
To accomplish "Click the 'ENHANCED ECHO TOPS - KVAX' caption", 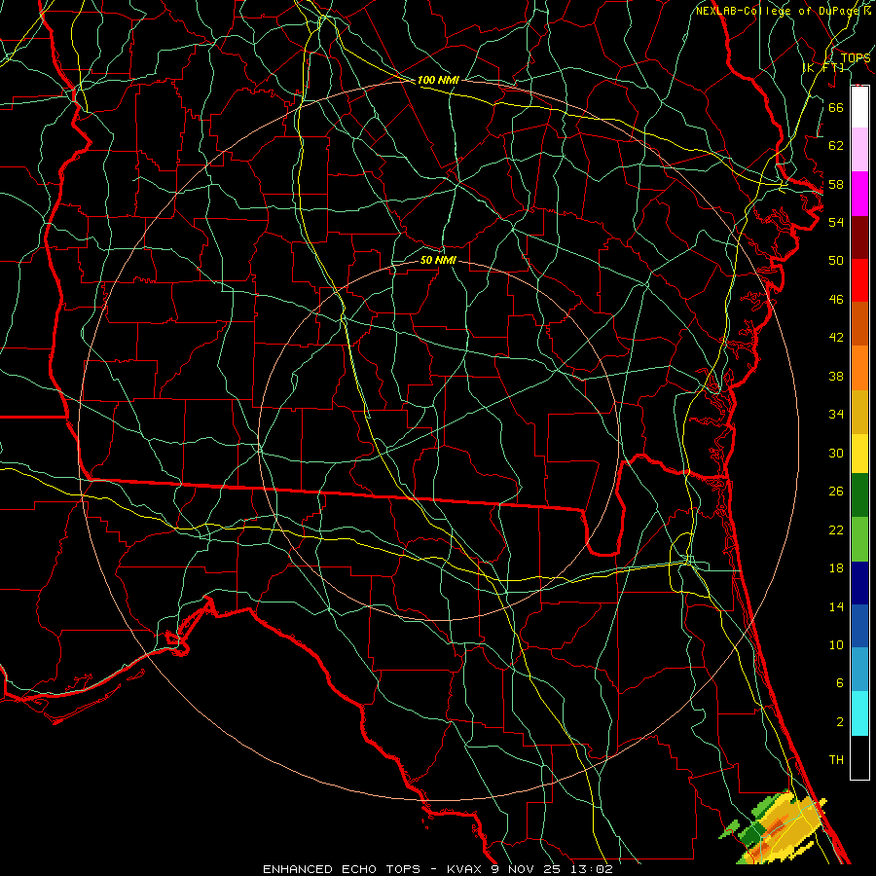I will (x=373, y=869).
